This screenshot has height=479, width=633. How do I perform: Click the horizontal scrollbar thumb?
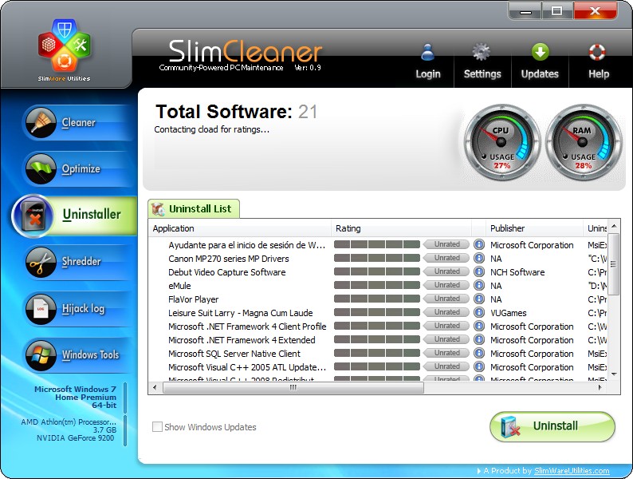293,387
